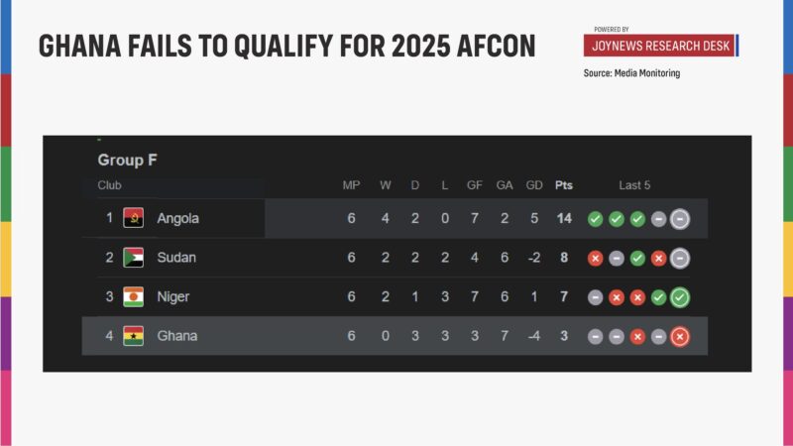Screen dimensions: 793x446
Task: Click Angola's highlighted latest draw icon
Action: tap(680, 219)
